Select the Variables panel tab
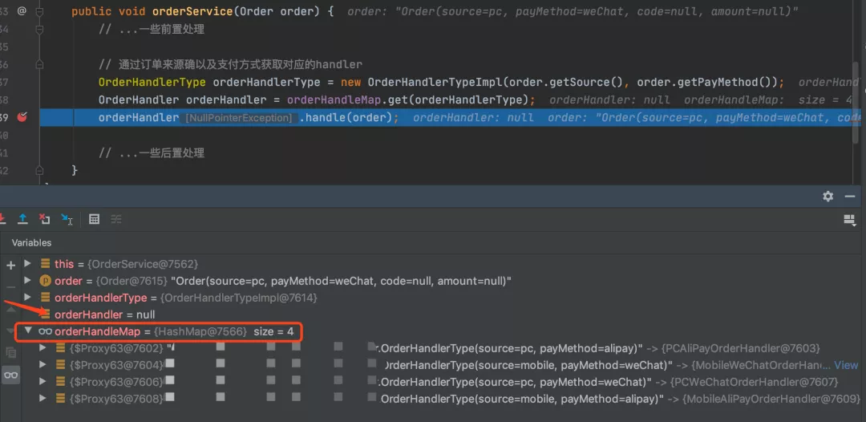Viewport: 866px width, 422px height. [31, 242]
